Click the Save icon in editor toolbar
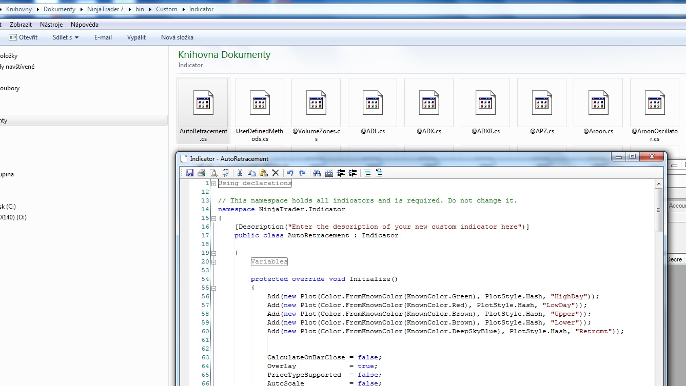Screen dimensions: 686x386 point(190,173)
